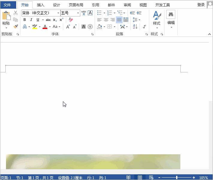Switch to the Review tab
The image size is (213, 180).
[127, 5]
